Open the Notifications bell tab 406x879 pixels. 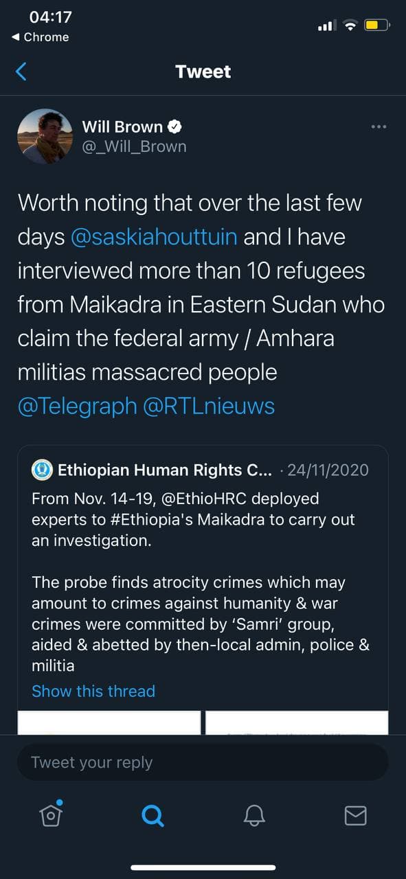(254, 815)
